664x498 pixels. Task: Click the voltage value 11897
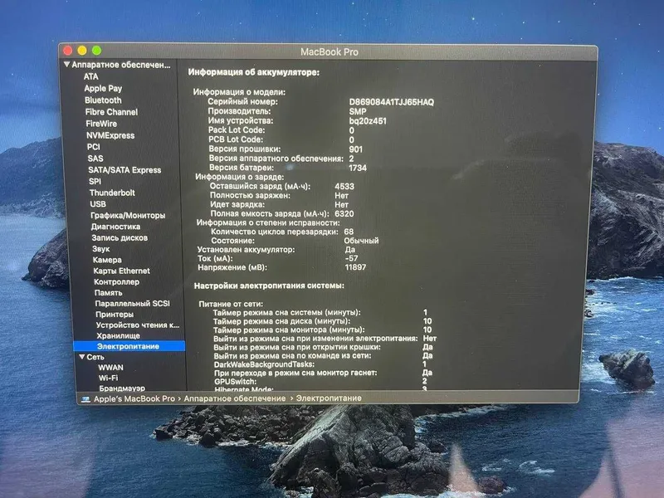(x=356, y=267)
